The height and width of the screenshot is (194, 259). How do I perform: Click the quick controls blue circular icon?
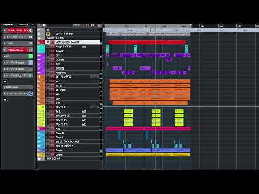tap(31, 93)
